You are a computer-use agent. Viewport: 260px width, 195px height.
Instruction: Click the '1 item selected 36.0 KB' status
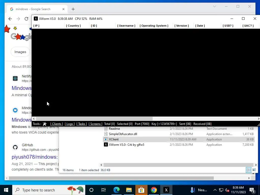click(94, 170)
